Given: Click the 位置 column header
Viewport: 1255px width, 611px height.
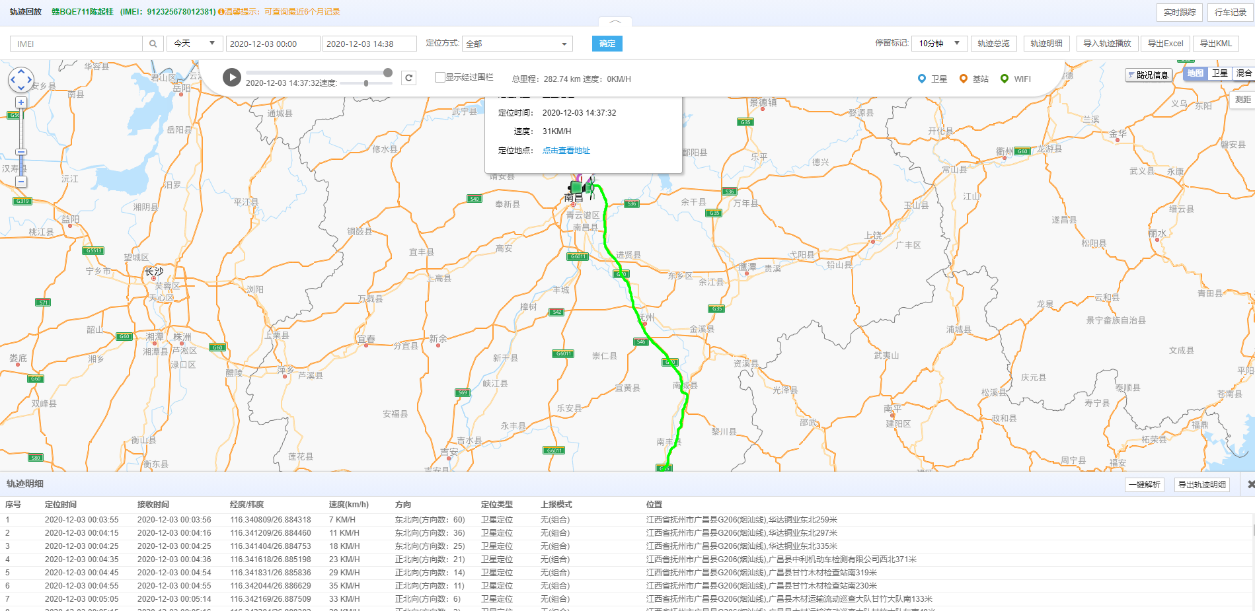Looking at the screenshot, I should 654,505.
